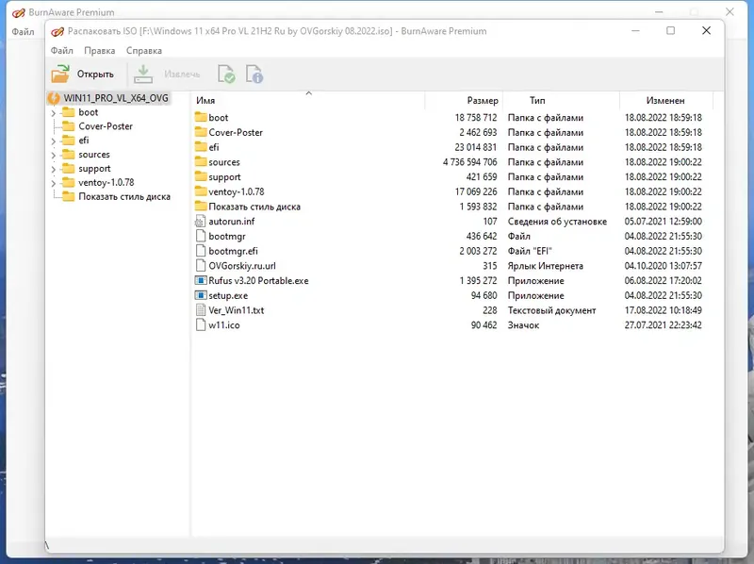754x564 pixels.
Task: Open the Справка menu
Action: [x=144, y=51]
